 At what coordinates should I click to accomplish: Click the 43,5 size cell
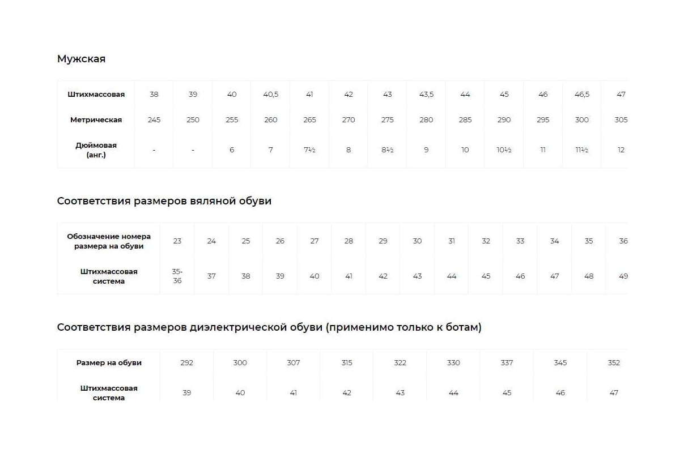[426, 95]
